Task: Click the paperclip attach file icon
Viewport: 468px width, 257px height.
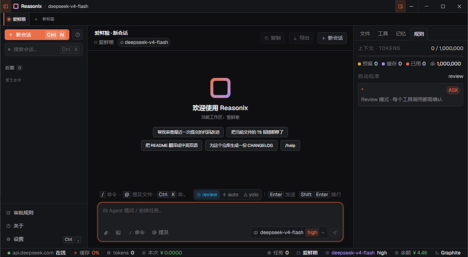Action: coord(106,233)
